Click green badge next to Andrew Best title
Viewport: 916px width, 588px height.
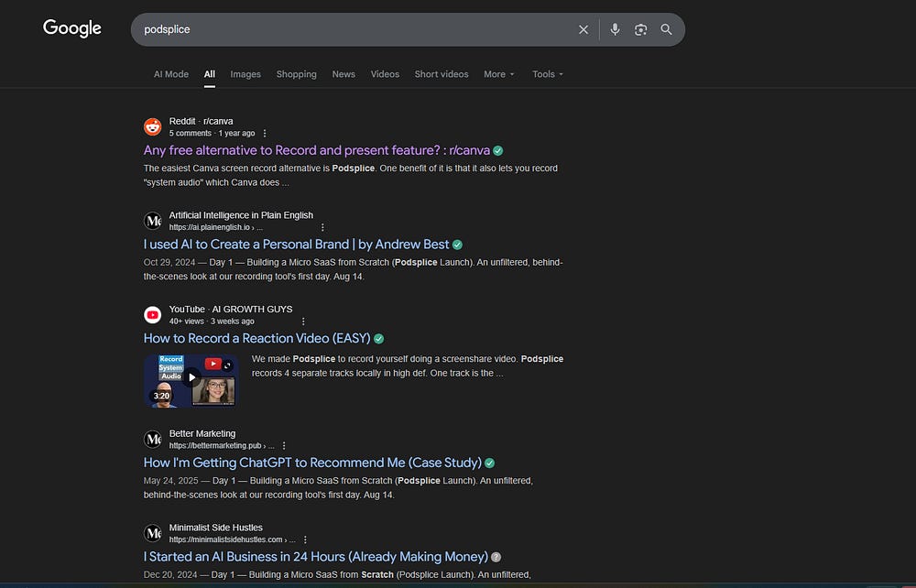(457, 245)
